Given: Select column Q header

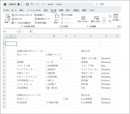Looking at the screenshot, I should 106,36.
